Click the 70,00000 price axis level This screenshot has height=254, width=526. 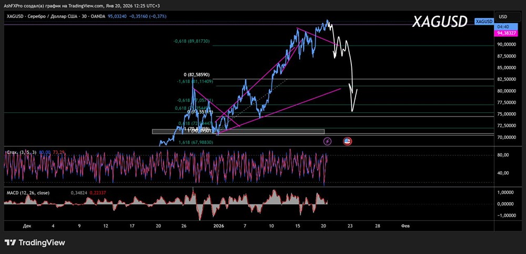tap(507, 137)
